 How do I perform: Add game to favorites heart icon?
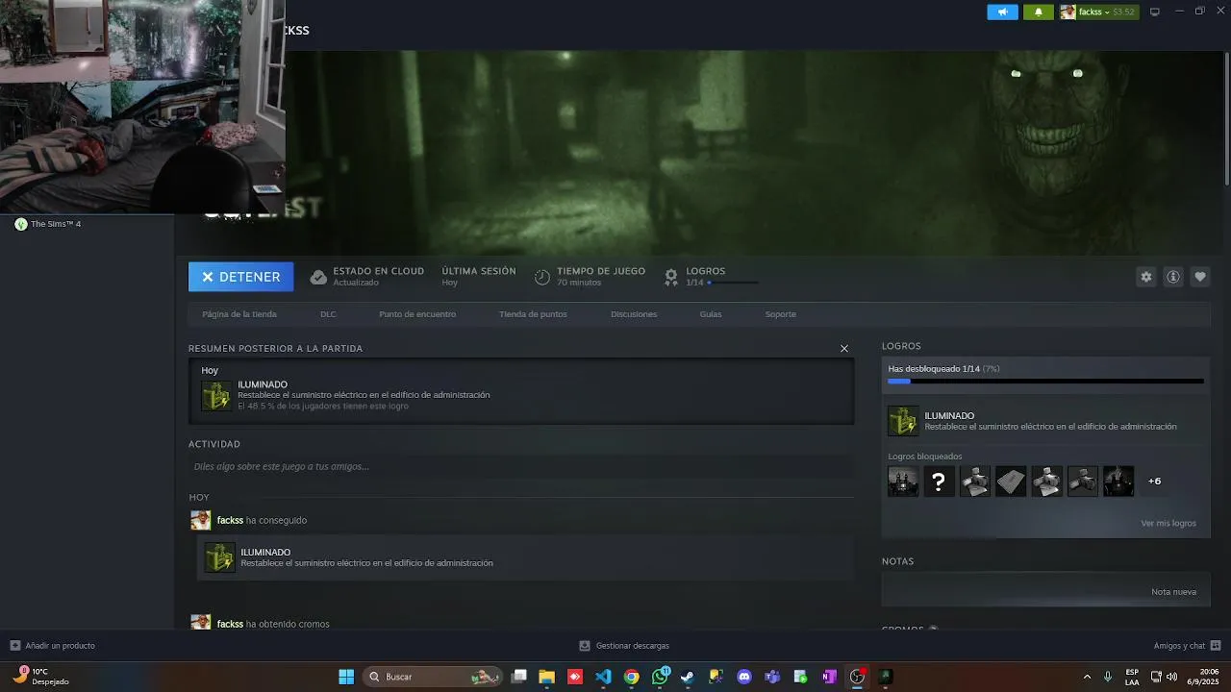1200,277
